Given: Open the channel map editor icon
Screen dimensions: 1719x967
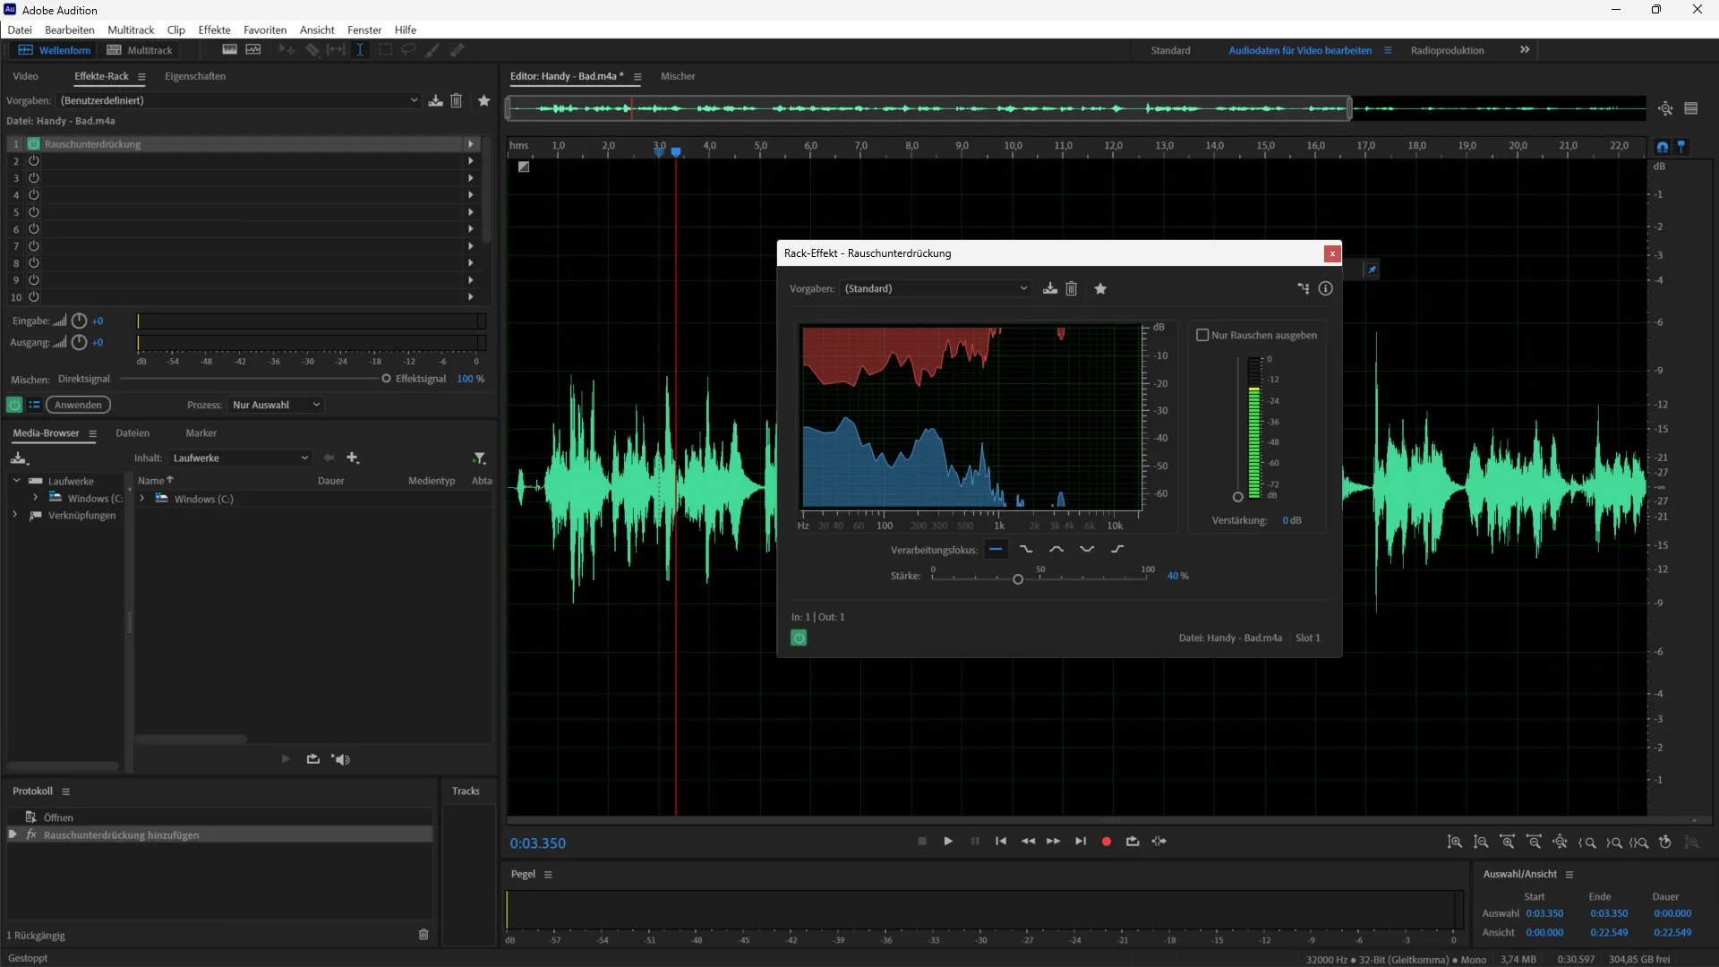Looking at the screenshot, I should click(1303, 288).
